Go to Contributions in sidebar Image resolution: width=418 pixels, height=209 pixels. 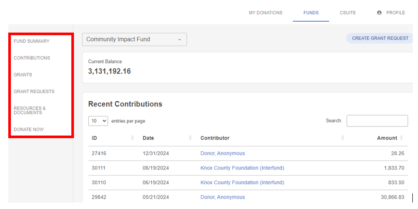pos(32,58)
